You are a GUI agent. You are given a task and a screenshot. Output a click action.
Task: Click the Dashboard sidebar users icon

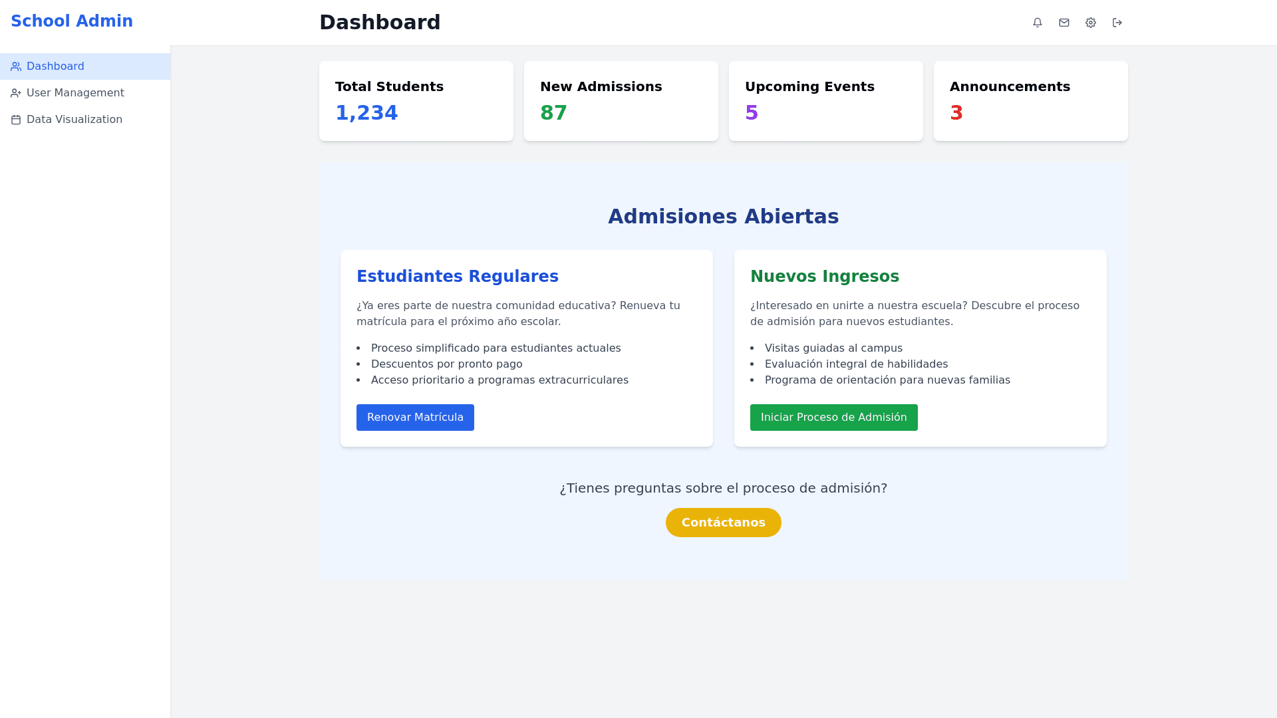coord(16,66)
